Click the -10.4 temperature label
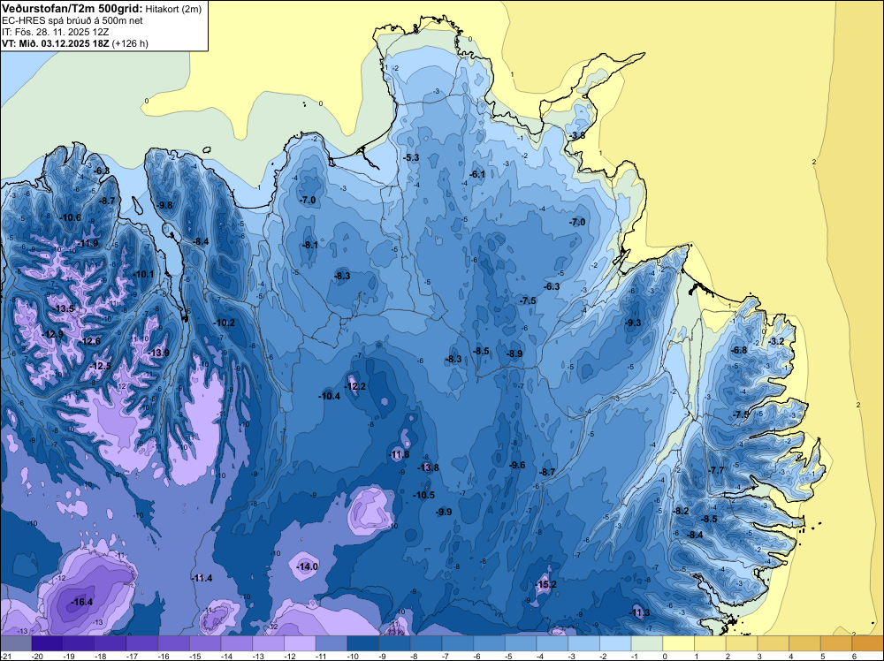884x661 pixels. tap(329, 396)
